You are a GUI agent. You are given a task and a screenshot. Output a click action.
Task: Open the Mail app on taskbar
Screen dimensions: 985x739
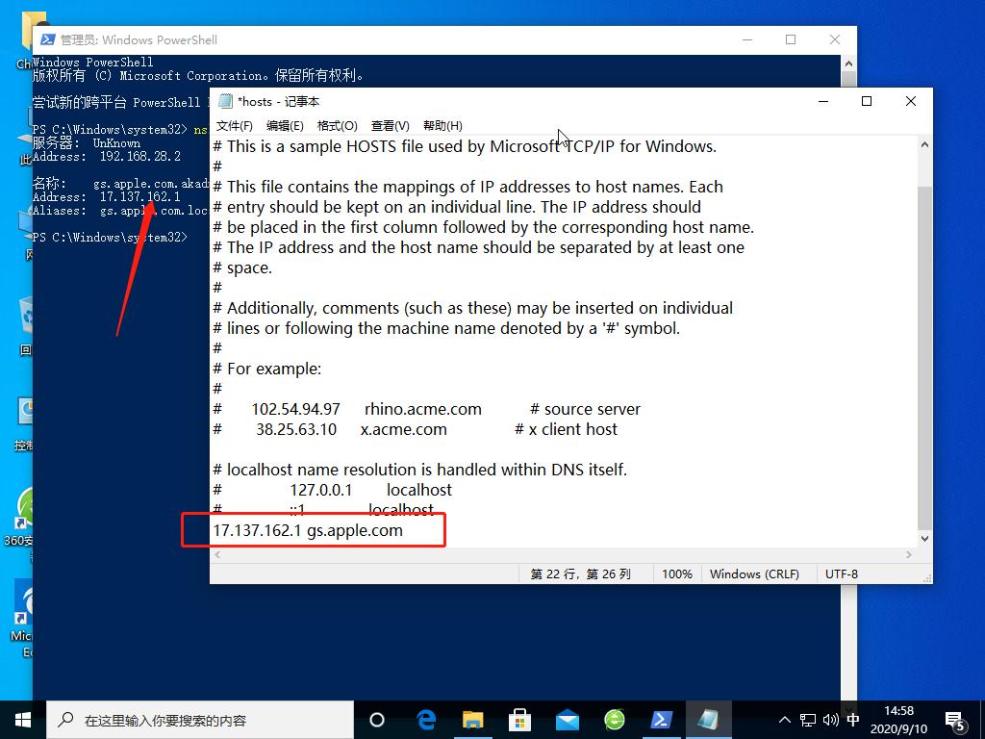click(x=568, y=720)
